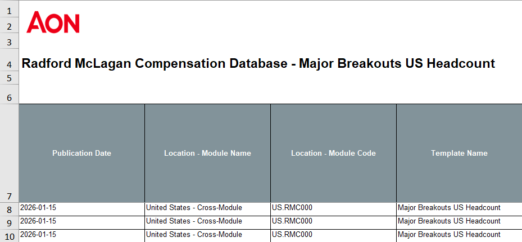Select the Radford McLagan Compensation Database title cell
Screen dimensions: 522x242
(x=258, y=64)
